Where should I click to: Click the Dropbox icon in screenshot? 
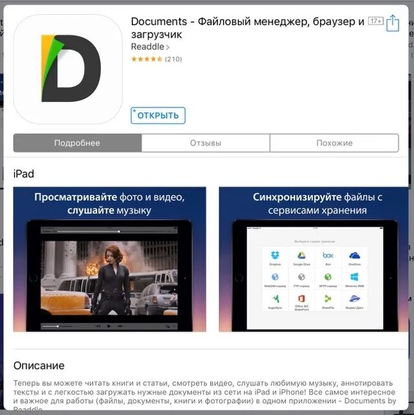[275, 255]
